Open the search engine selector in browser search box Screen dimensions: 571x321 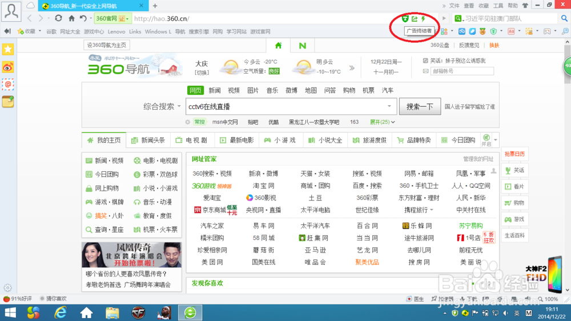(459, 18)
